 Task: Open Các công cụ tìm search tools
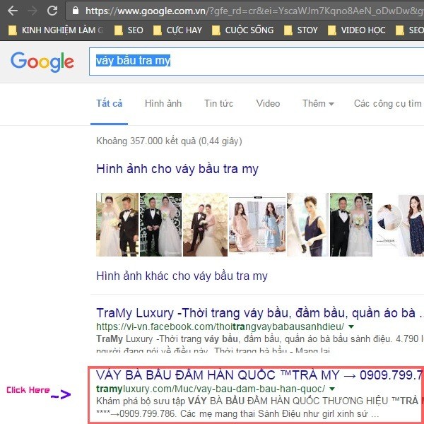tap(388, 104)
